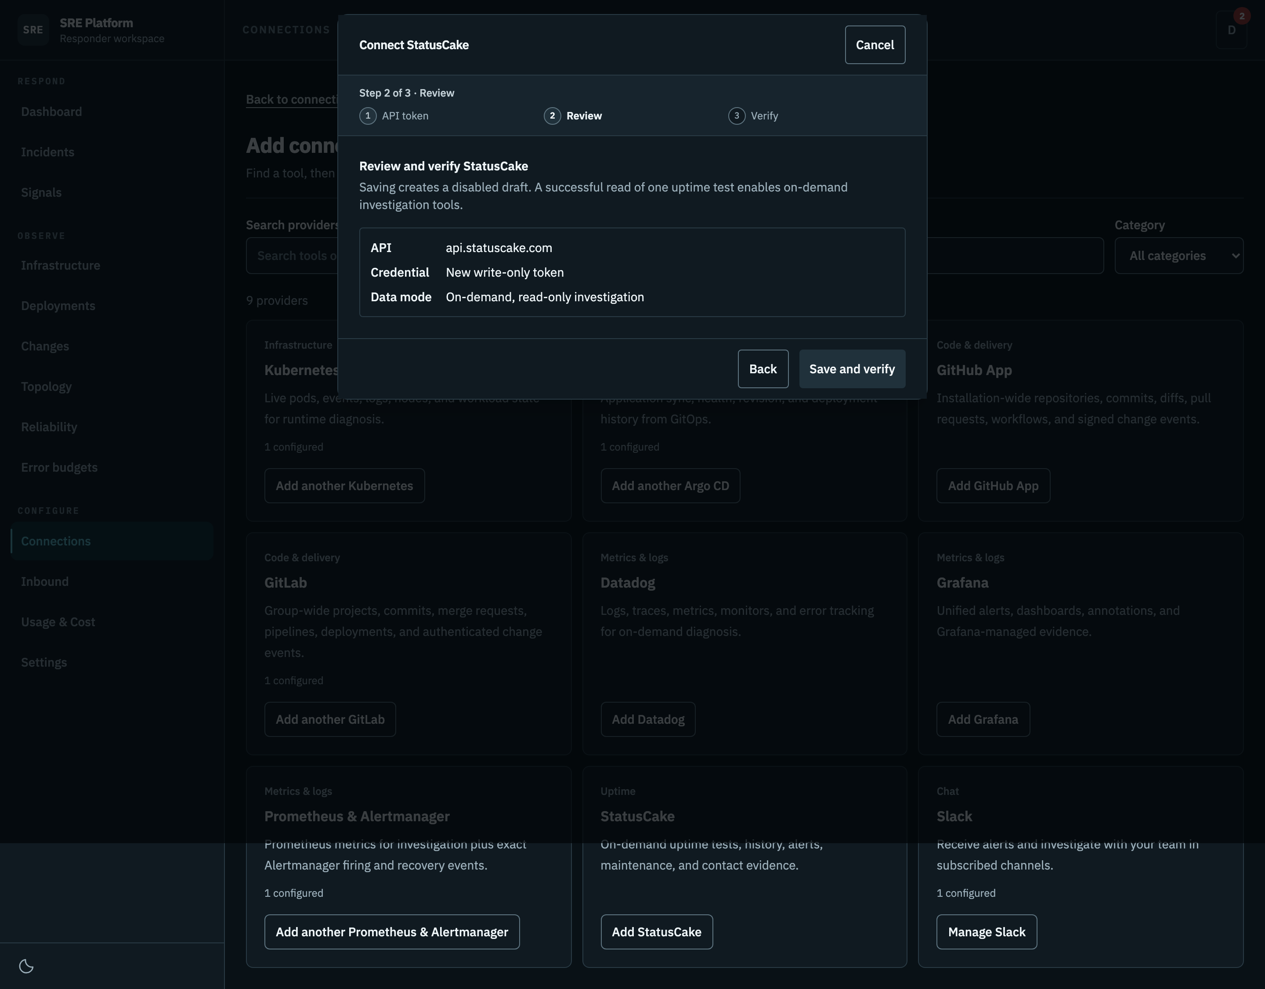Click the SRE Platform workspace name

(x=96, y=22)
